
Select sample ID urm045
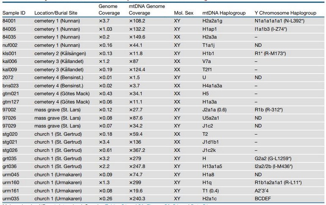pos(11,175)
